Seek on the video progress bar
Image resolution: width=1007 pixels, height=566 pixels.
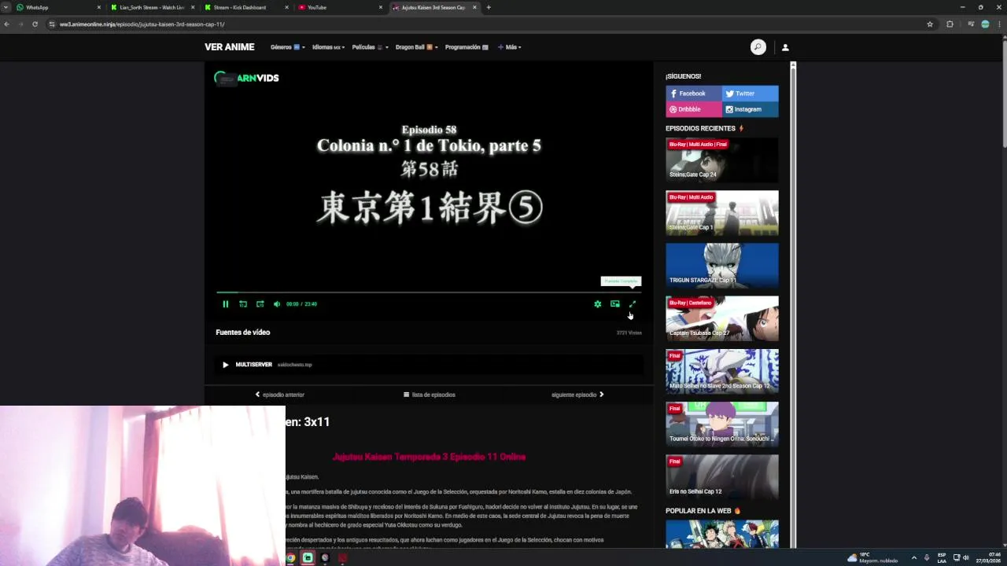point(429,292)
